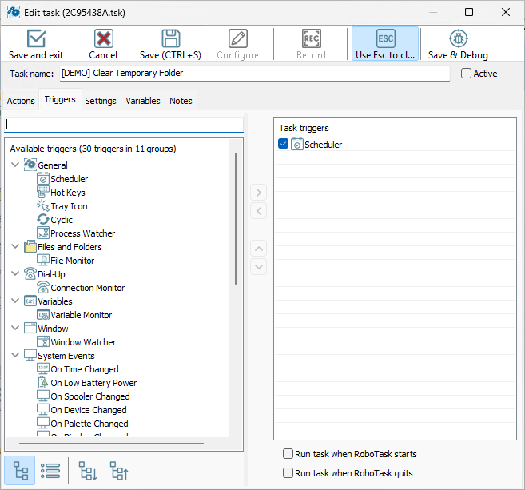
Task: Click the expand all groups icon
Action: tap(88, 471)
